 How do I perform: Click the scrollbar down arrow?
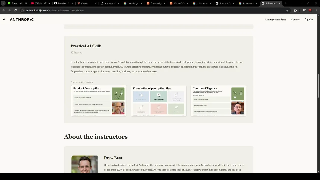(318, 172)
